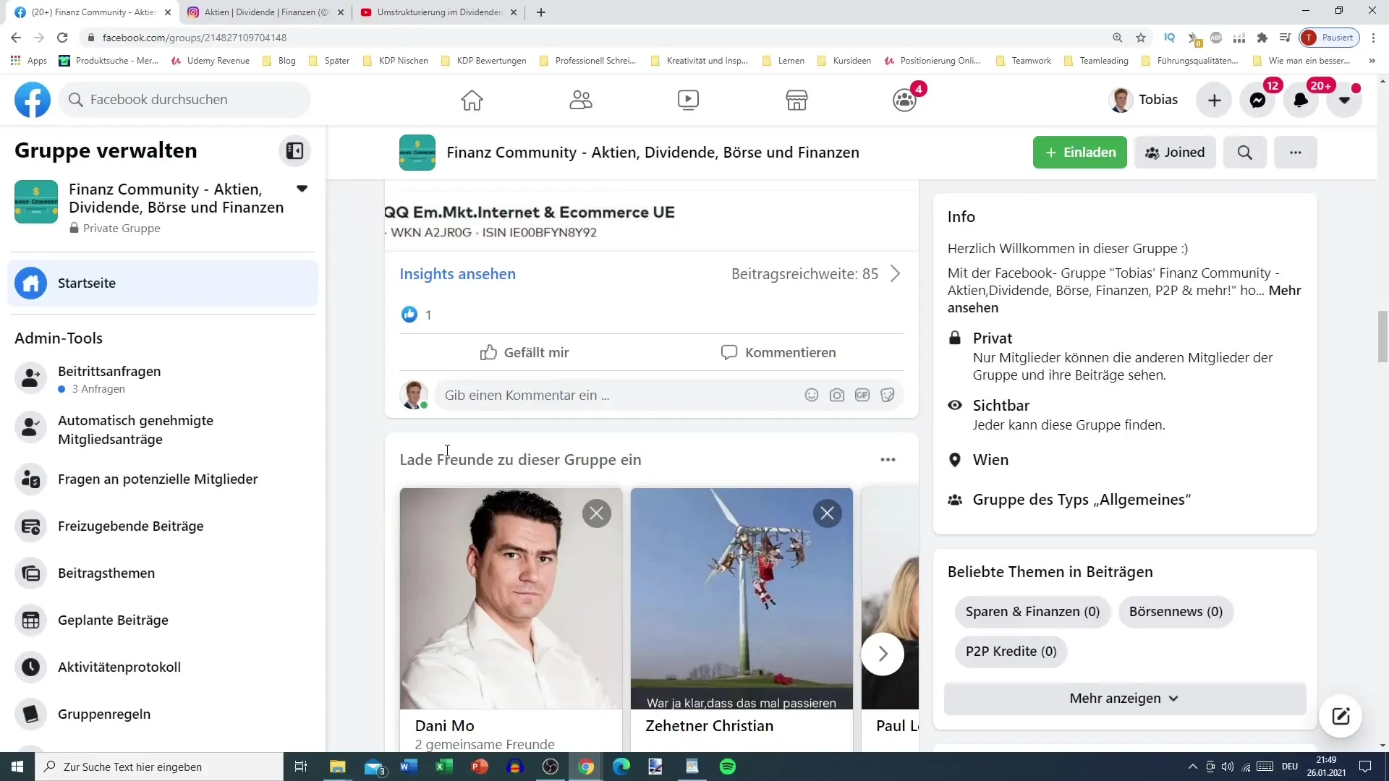Open Facebook Watch video icon
This screenshot has width=1389, height=781.
688,100
